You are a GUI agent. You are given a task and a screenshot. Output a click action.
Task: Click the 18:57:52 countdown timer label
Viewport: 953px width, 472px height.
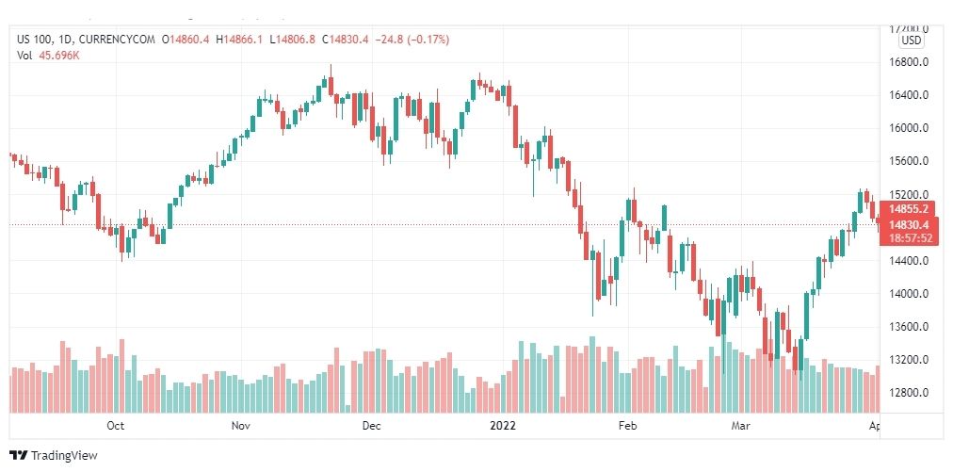point(910,237)
